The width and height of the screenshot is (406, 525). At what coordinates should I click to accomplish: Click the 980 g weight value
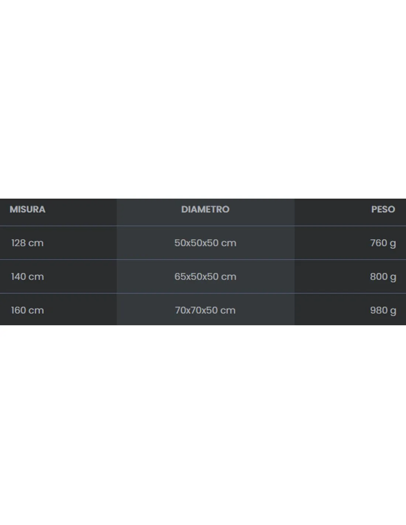tap(383, 310)
